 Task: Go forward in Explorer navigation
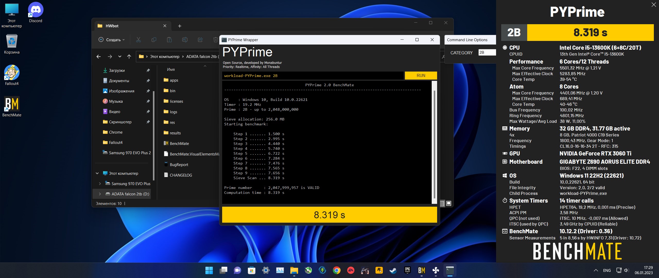pos(110,57)
